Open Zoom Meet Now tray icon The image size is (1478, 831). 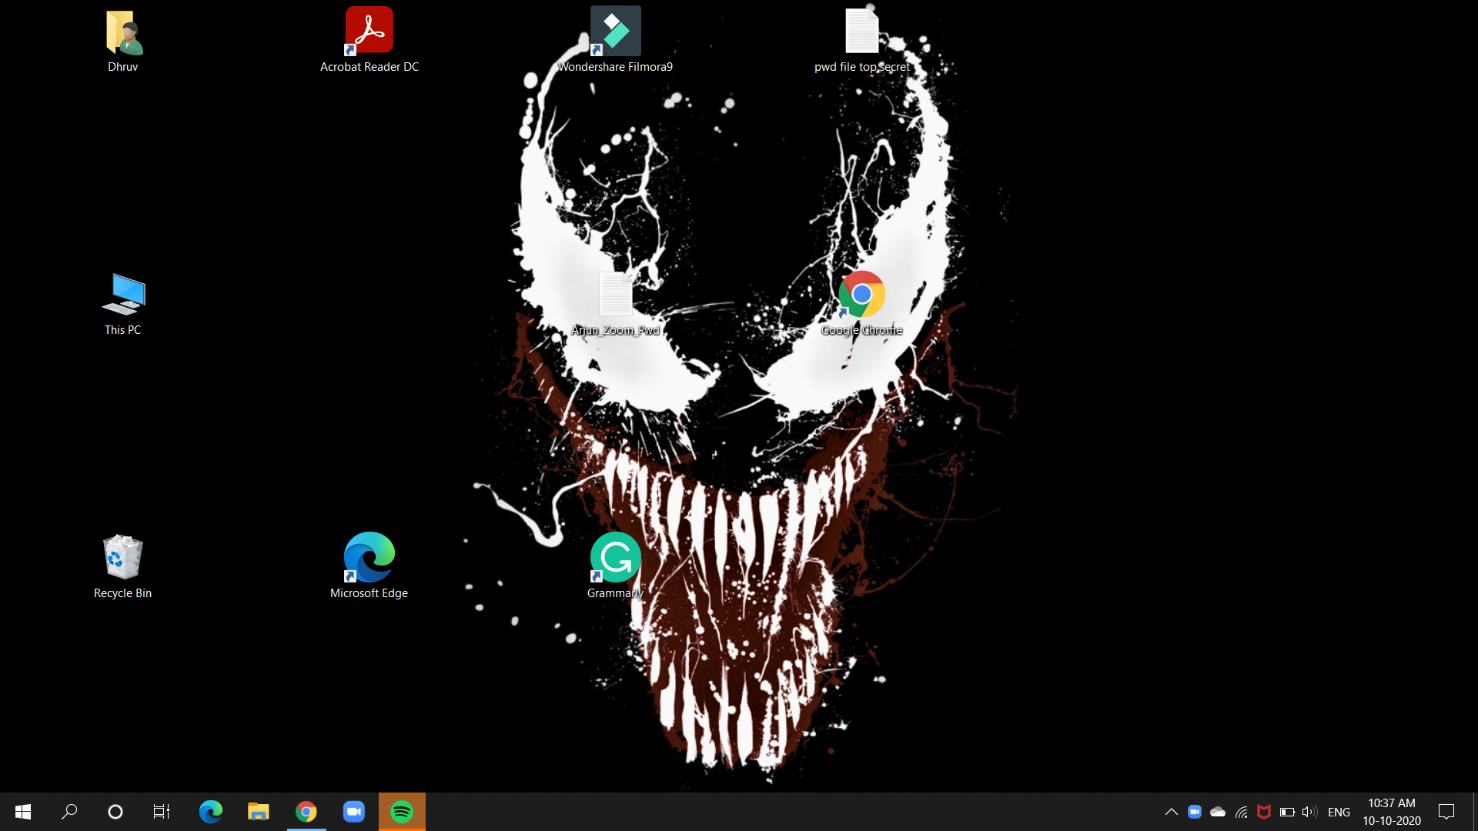(1195, 812)
